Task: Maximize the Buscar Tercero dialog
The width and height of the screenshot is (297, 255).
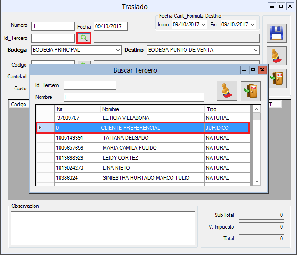Action: (x=253, y=70)
